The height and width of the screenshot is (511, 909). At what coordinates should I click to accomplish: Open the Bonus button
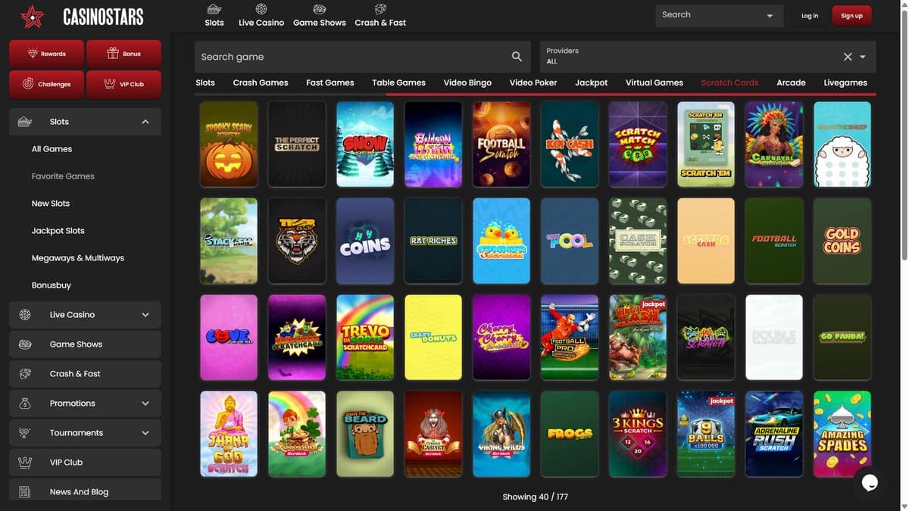click(x=123, y=54)
